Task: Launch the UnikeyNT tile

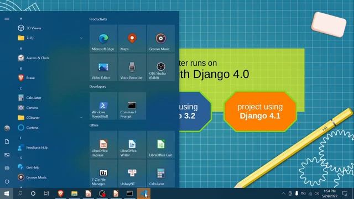Action: (x=132, y=173)
